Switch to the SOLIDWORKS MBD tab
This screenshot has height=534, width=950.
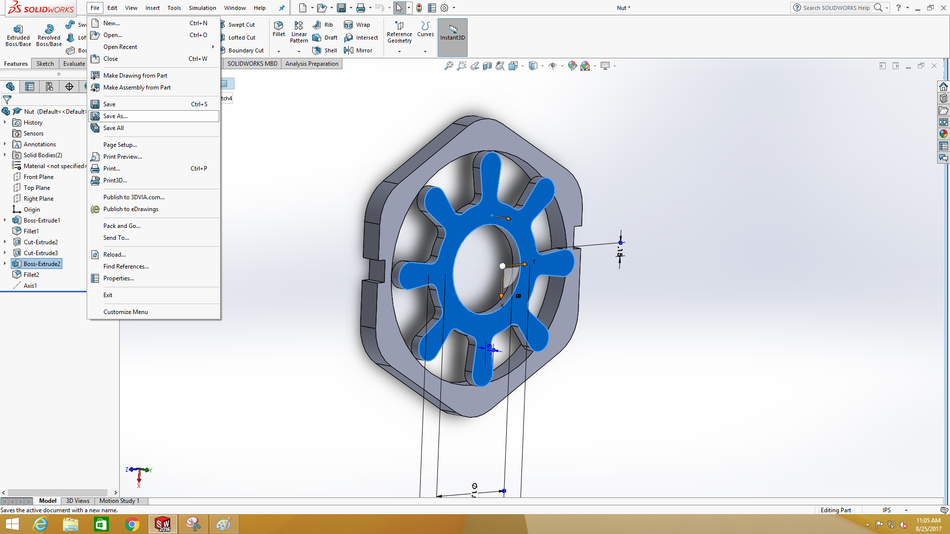[x=252, y=64]
